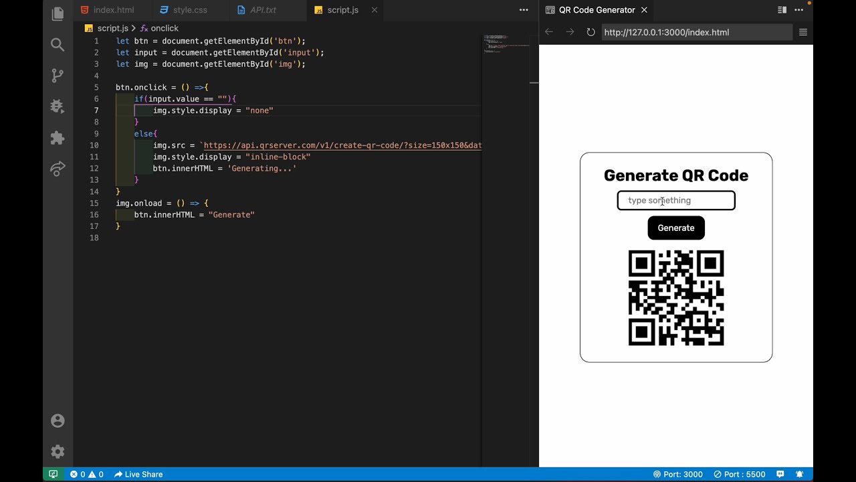Click line number 5 in the gutter

(x=96, y=87)
